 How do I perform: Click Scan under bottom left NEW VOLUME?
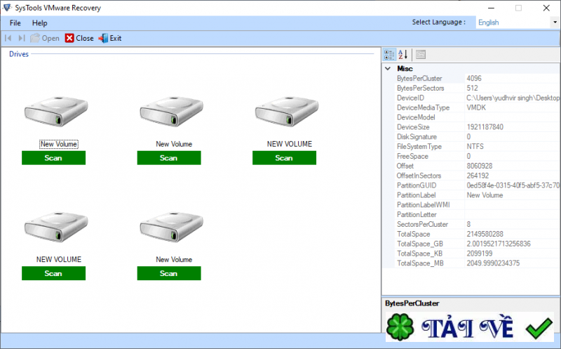(x=54, y=273)
